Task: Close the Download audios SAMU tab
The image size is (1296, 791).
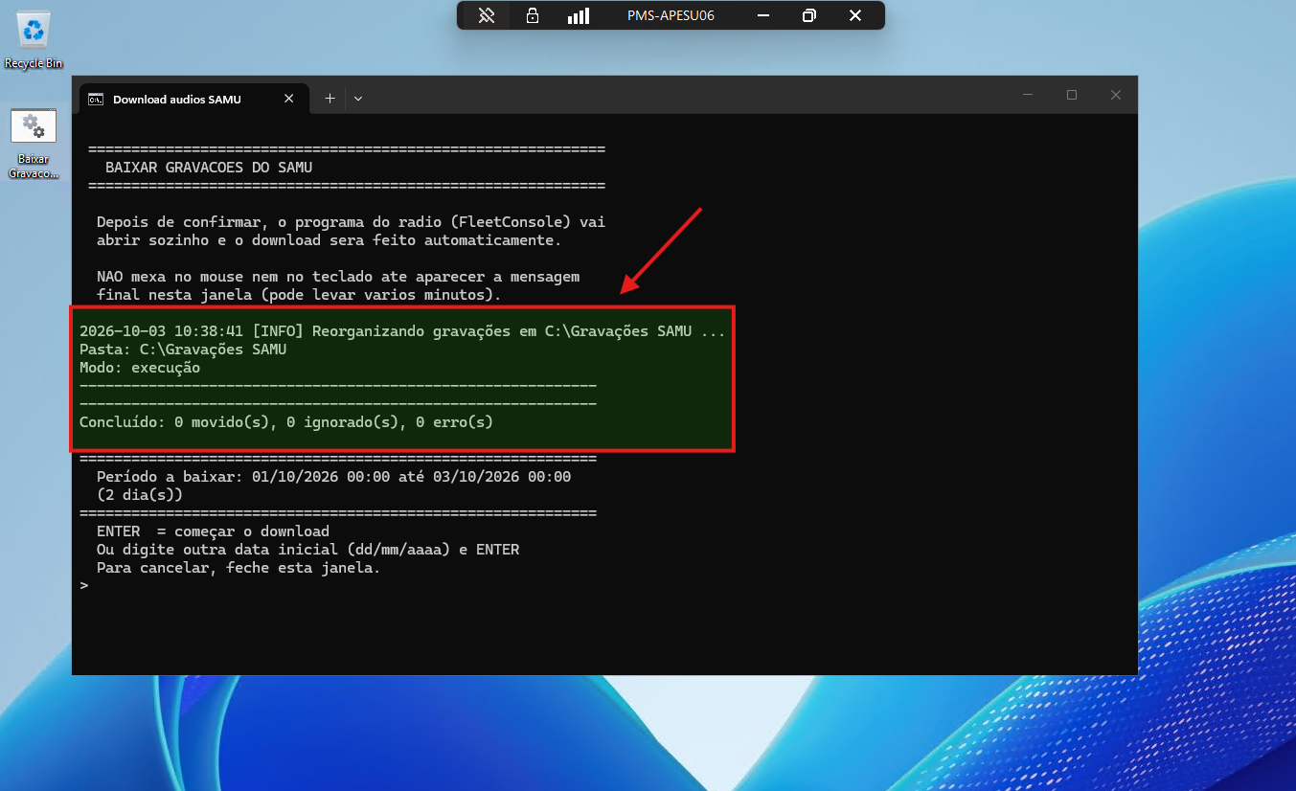Action: tap(288, 99)
